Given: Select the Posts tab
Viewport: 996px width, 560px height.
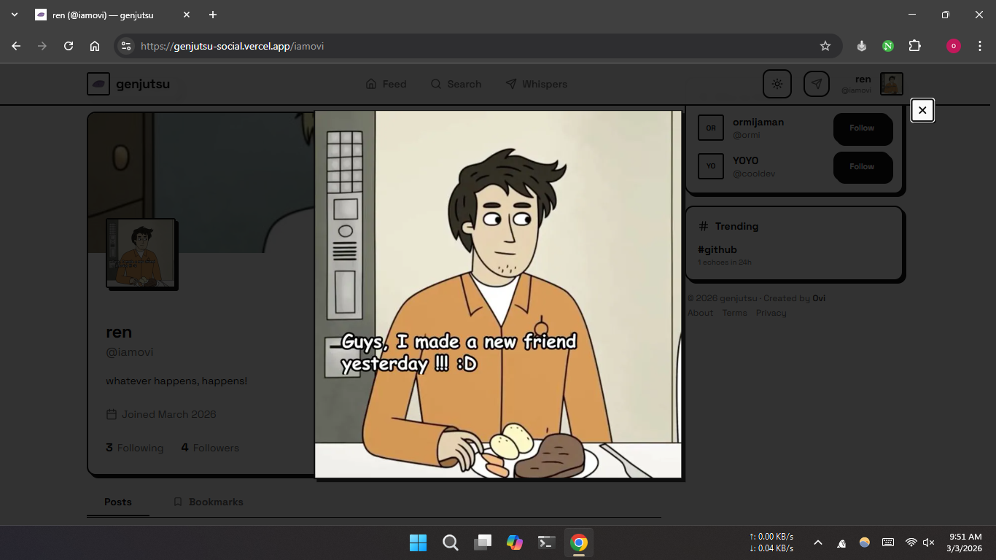Looking at the screenshot, I should click(118, 502).
